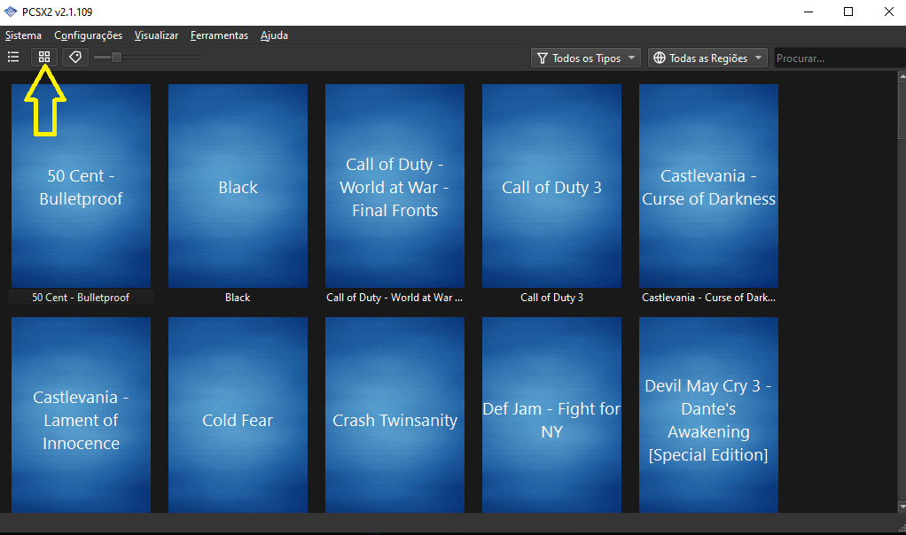The image size is (906, 535).
Task: Open Todas as Regiões dropdown
Action: pyautogui.click(x=707, y=58)
